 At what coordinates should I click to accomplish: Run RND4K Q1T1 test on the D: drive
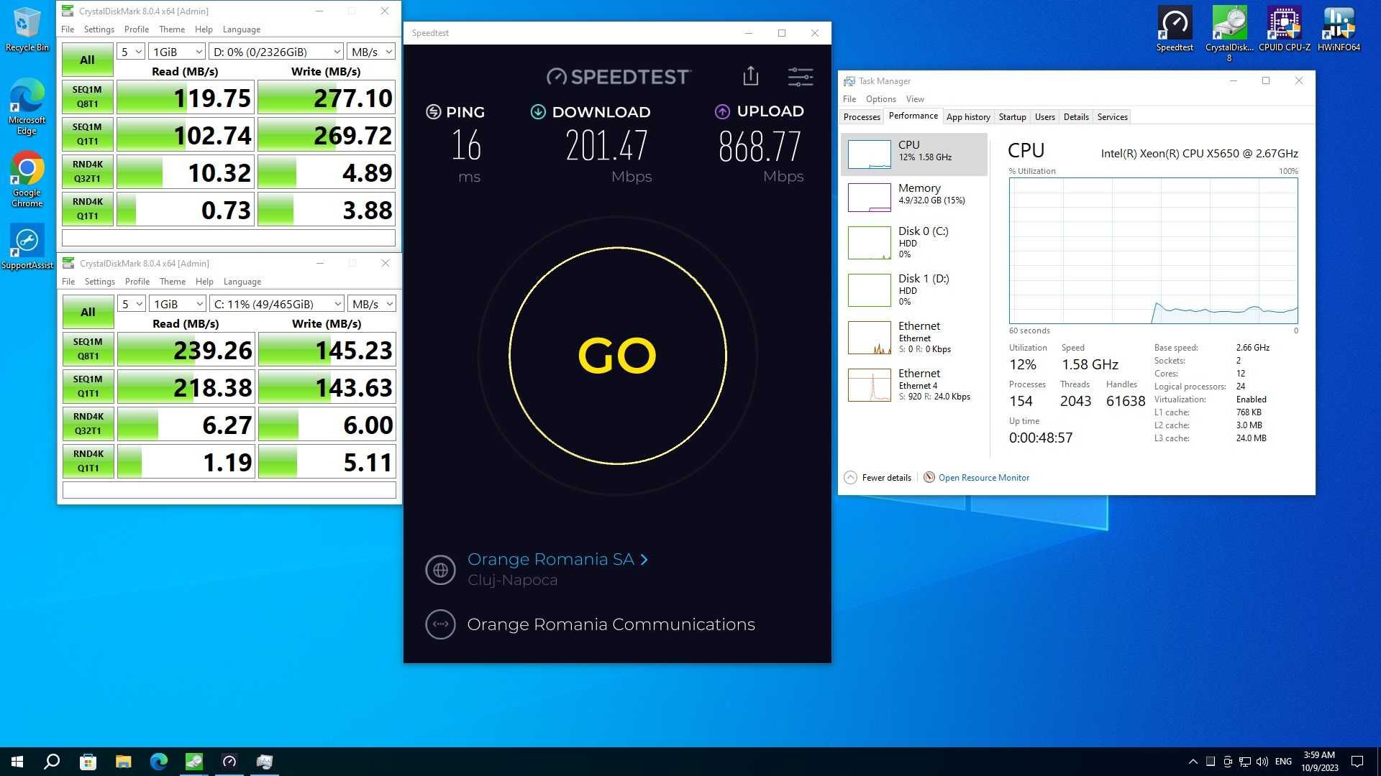(x=87, y=209)
